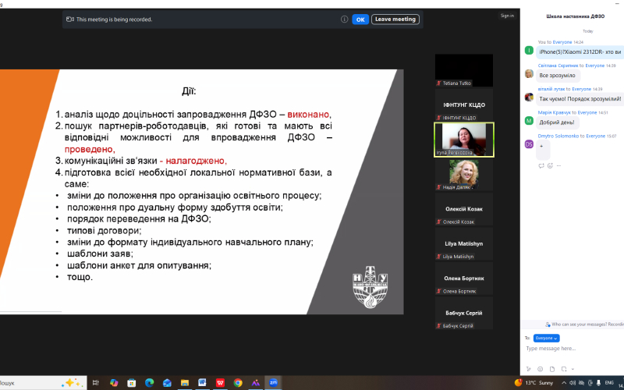This screenshot has height=390, width=624.
Task: Click Світлана Скрипник's photo avatar in chat
Action: pyautogui.click(x=529, y=73)
